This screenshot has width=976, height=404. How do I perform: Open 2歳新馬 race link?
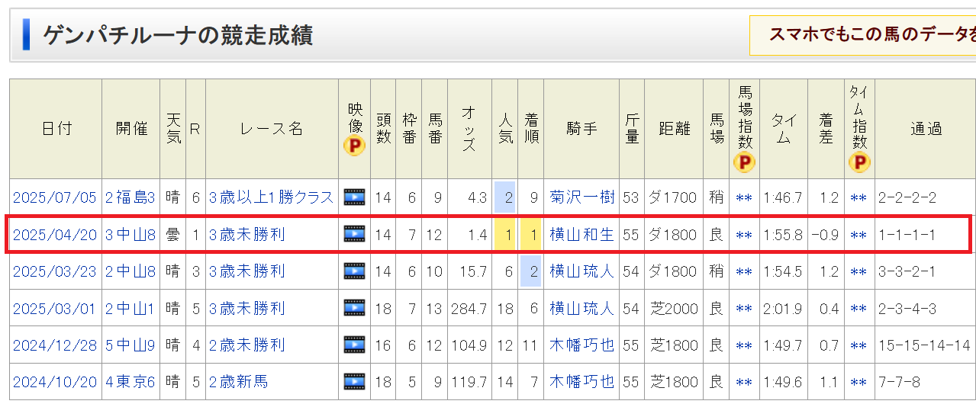click(x=239, y=382)
